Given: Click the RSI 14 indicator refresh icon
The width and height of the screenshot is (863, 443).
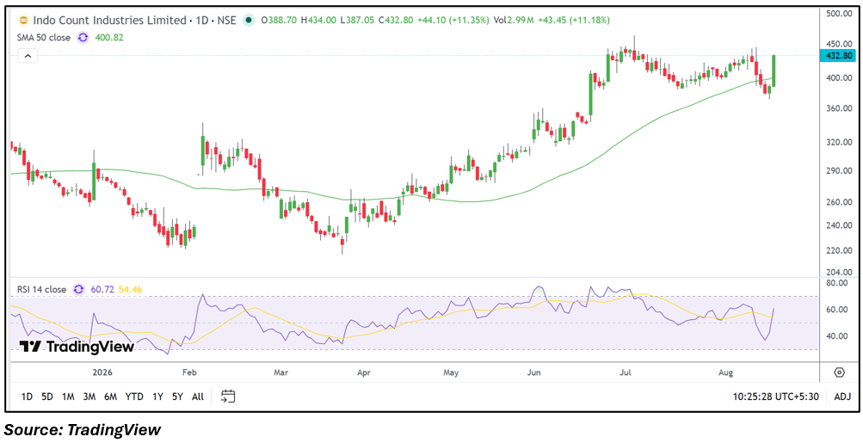Looking at the screenshot, I should pyautogui.click(x=78, y=289).
